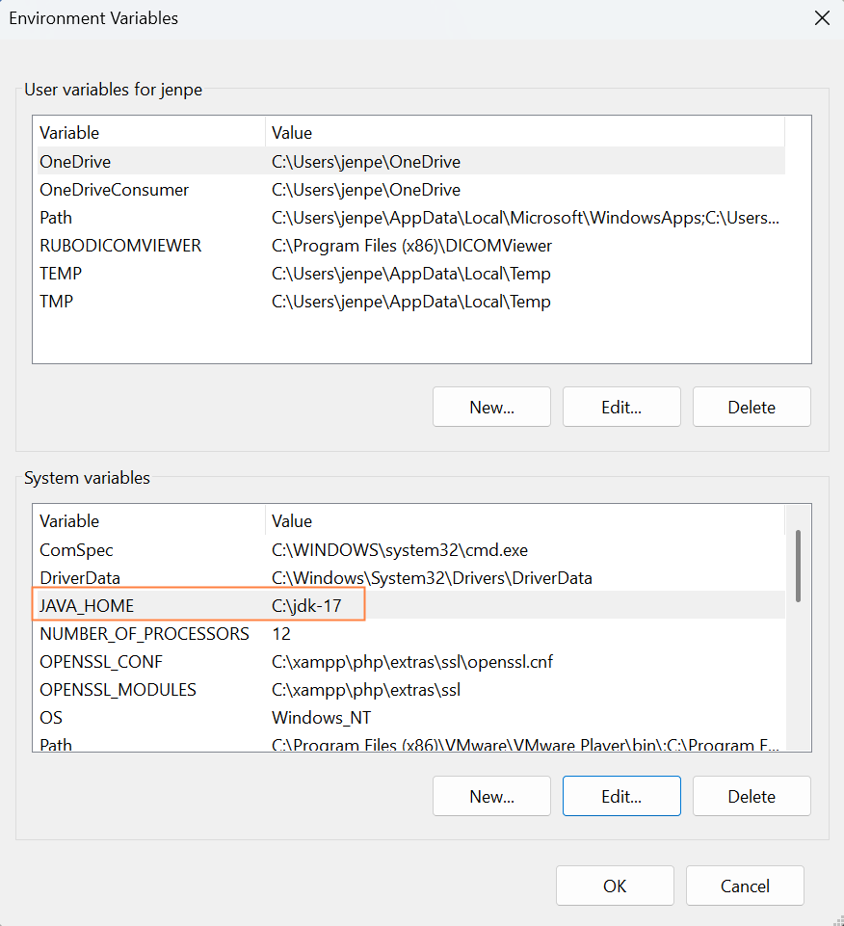Viewport: 844px width, 926px height.
Task: Close the Environment Variables dialog
Action: [821, 18]
